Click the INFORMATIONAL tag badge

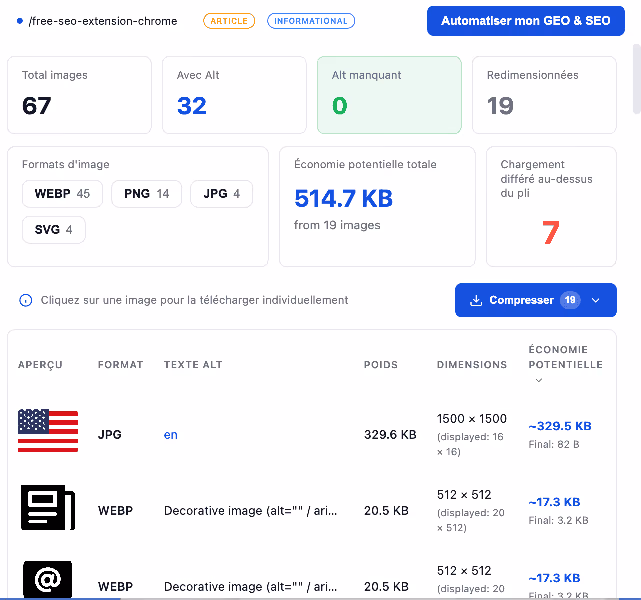tap(311, 21)
